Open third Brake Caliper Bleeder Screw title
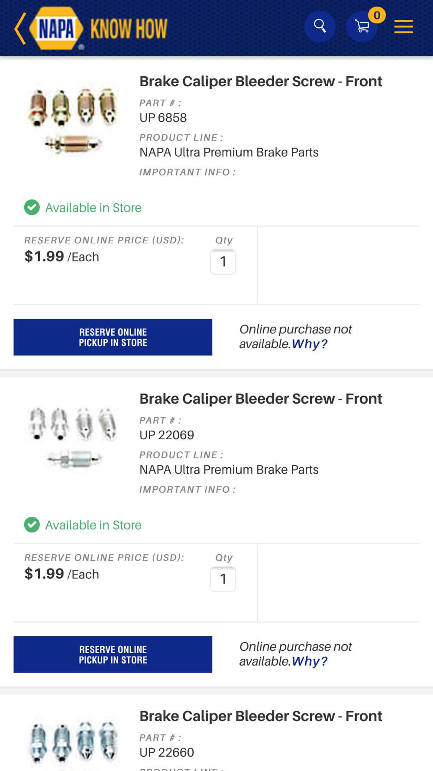The image size is (433, 771). tap(261, 716)
